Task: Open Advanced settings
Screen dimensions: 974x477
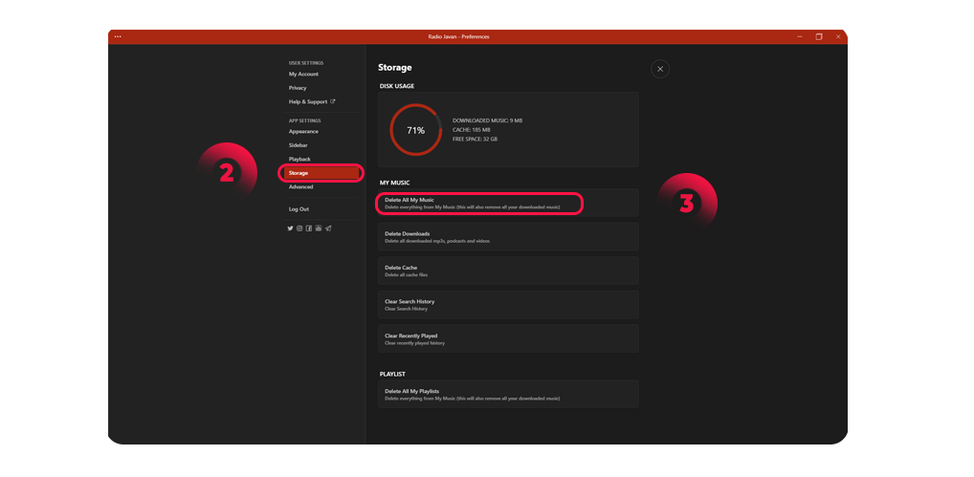Action: (300, 186)
